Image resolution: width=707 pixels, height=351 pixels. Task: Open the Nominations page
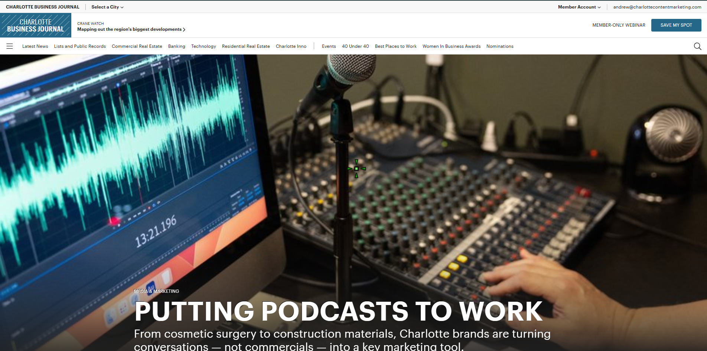pyautogui.click(x=500, y=46)
